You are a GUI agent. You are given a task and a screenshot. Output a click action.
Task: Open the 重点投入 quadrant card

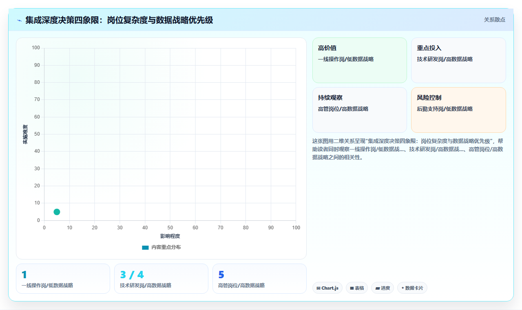point(458,60)
